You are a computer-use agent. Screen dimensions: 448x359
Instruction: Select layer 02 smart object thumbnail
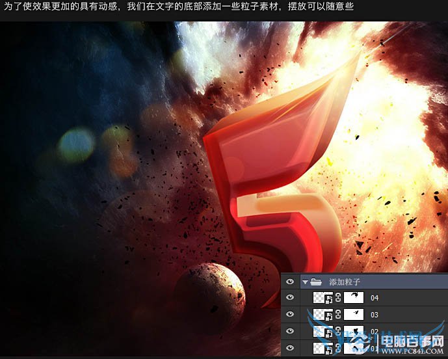pos(323,331)
